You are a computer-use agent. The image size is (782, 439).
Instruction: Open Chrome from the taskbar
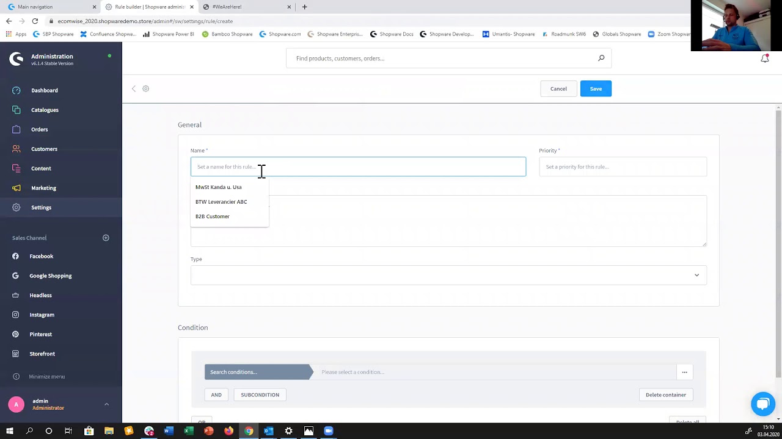[x=249, y=431]
